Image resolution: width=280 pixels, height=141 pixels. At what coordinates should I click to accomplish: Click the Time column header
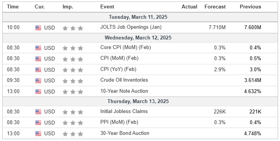click(13, 7)
